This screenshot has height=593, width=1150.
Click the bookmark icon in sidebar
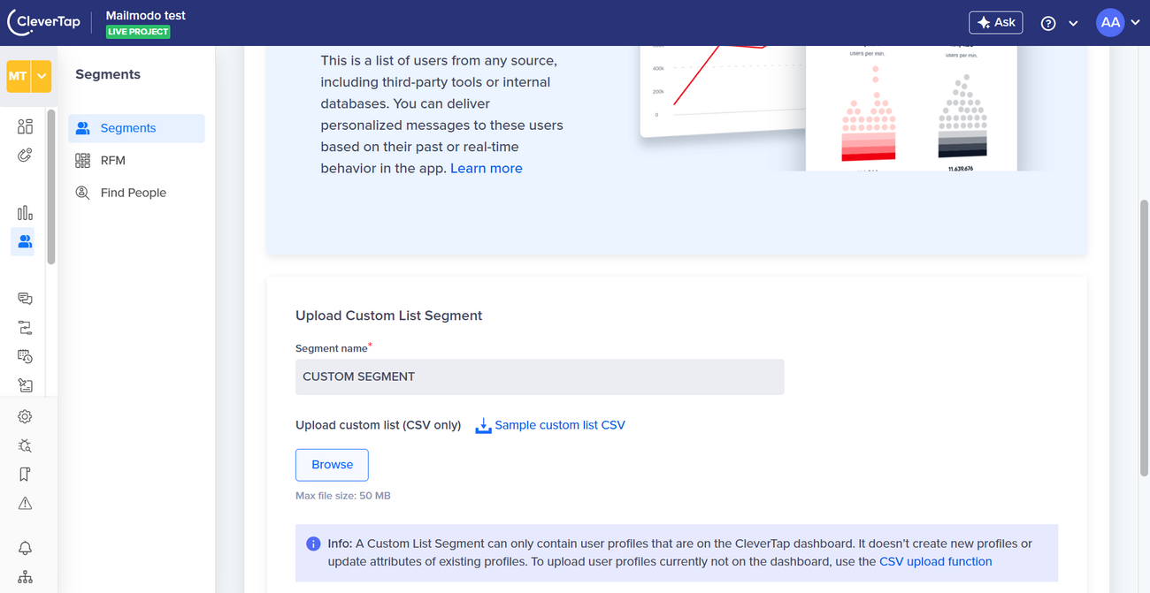[x=25, y=475]
